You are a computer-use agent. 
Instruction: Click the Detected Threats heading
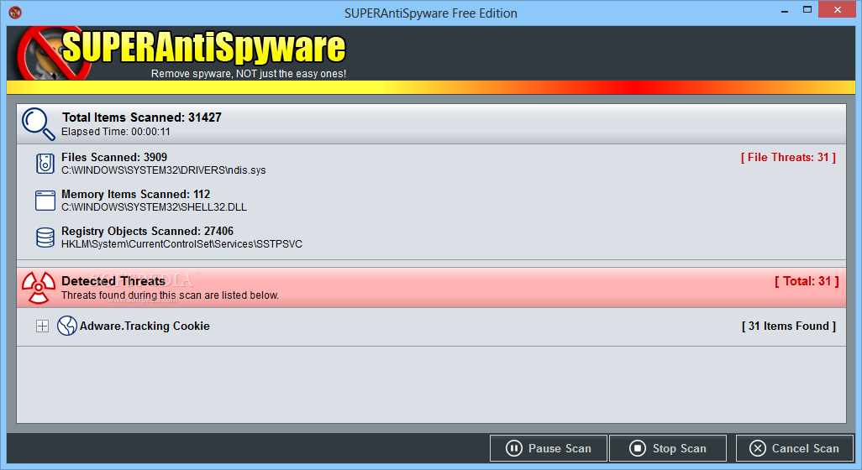click(113, 281)
